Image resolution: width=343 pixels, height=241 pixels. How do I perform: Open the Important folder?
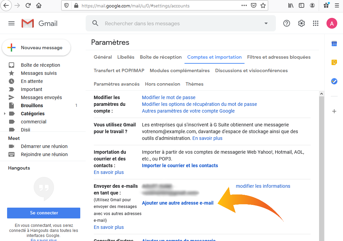click(31, 89)
